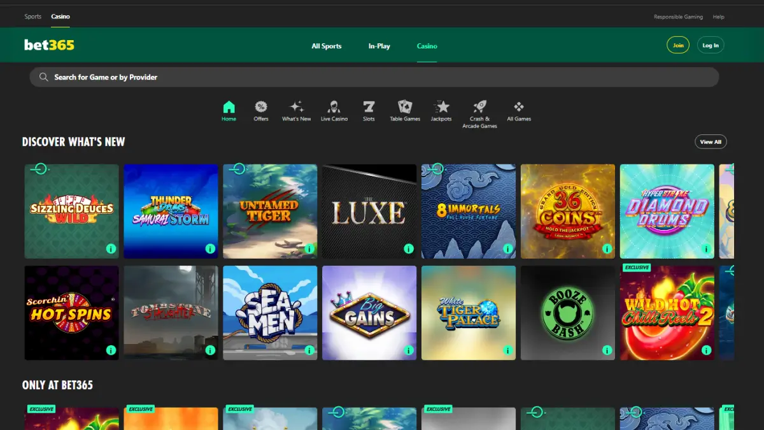This screenshot has height=430, width=764.
Task: Launch The Luxe game thumbnail
Action: point(369,211)
